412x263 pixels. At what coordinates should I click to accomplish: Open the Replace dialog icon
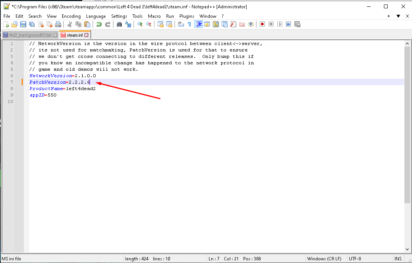point(128,24)
